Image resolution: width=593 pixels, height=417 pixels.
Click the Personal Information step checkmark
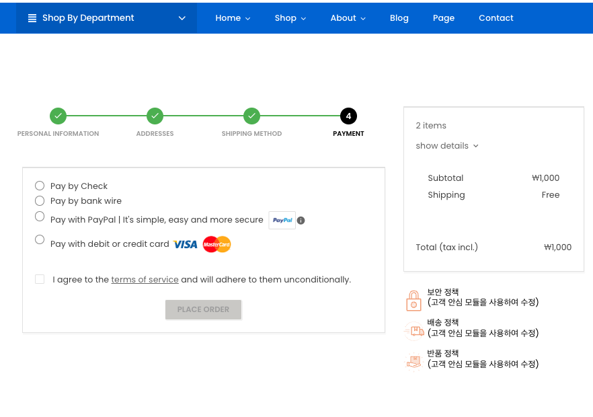click(58, 116)
